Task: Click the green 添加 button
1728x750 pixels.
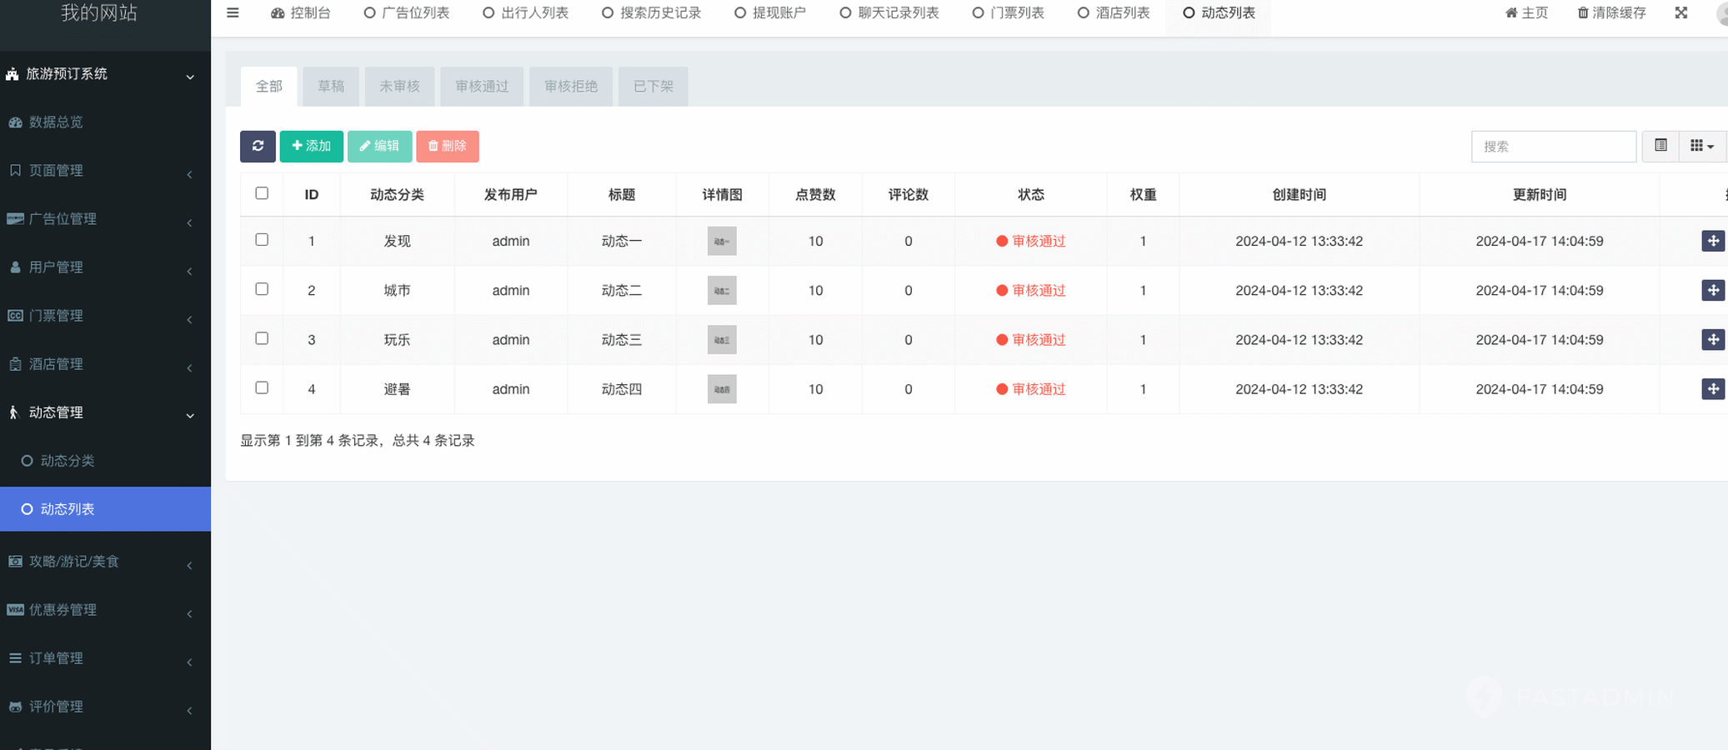Action: (311, 146)
